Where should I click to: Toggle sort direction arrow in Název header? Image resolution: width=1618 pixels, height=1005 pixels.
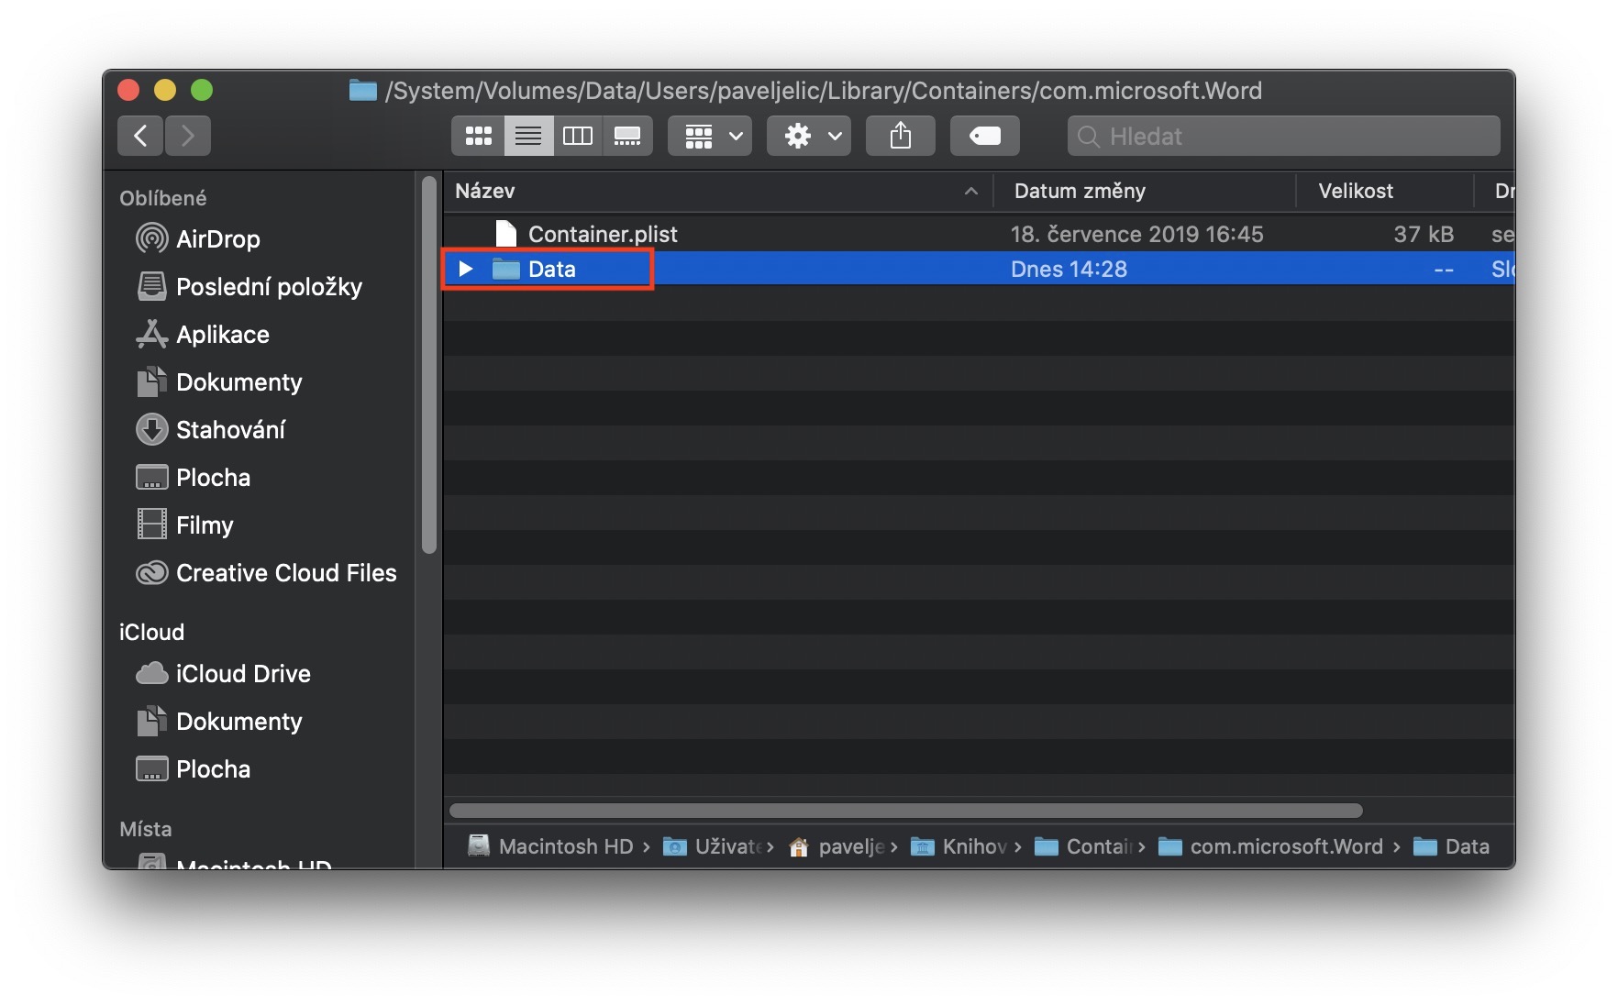pyautogui.click(x=970, y=191)
